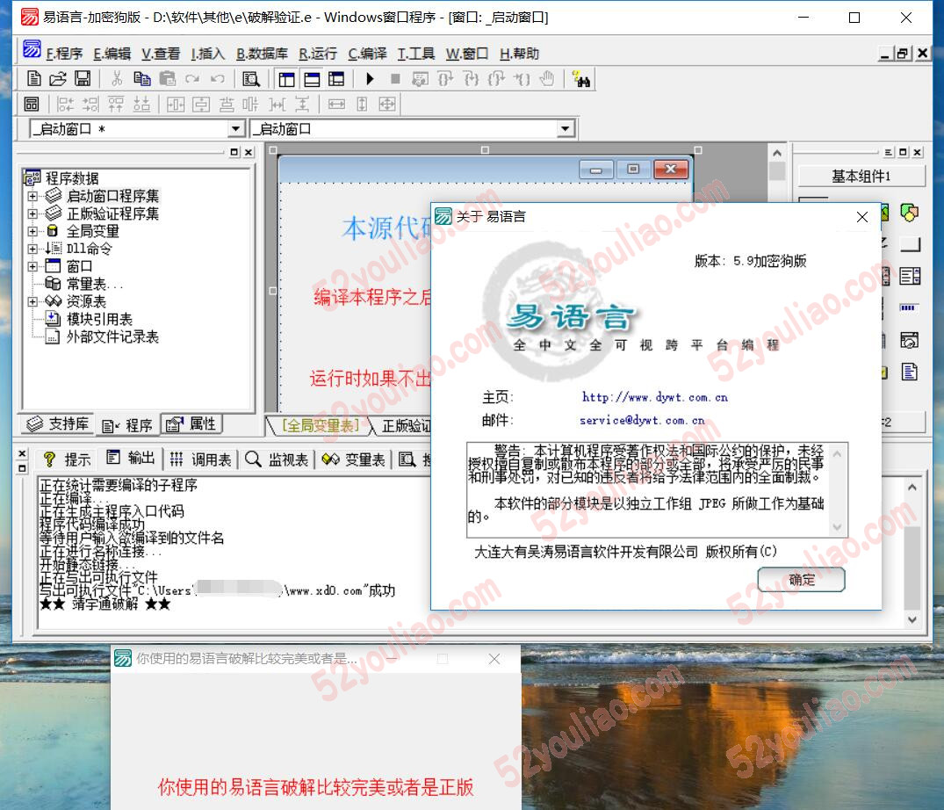Open the T.工具 menu

click(416, 54)
